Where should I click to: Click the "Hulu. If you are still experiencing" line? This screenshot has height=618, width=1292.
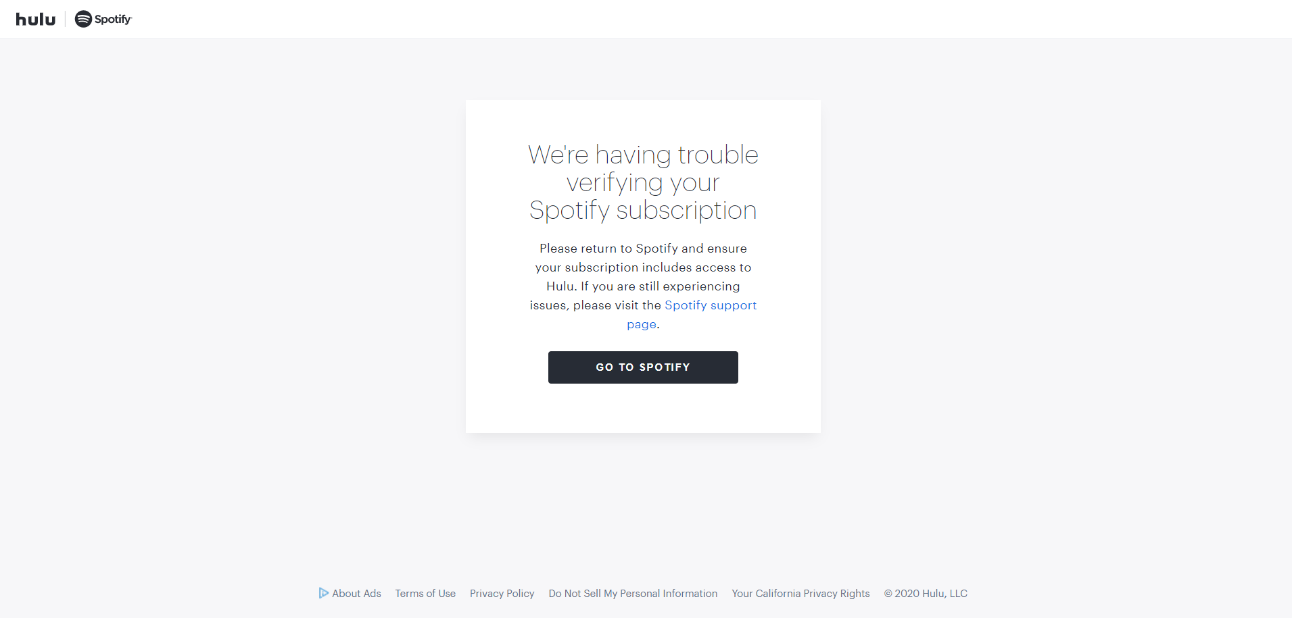pos(643,286)
